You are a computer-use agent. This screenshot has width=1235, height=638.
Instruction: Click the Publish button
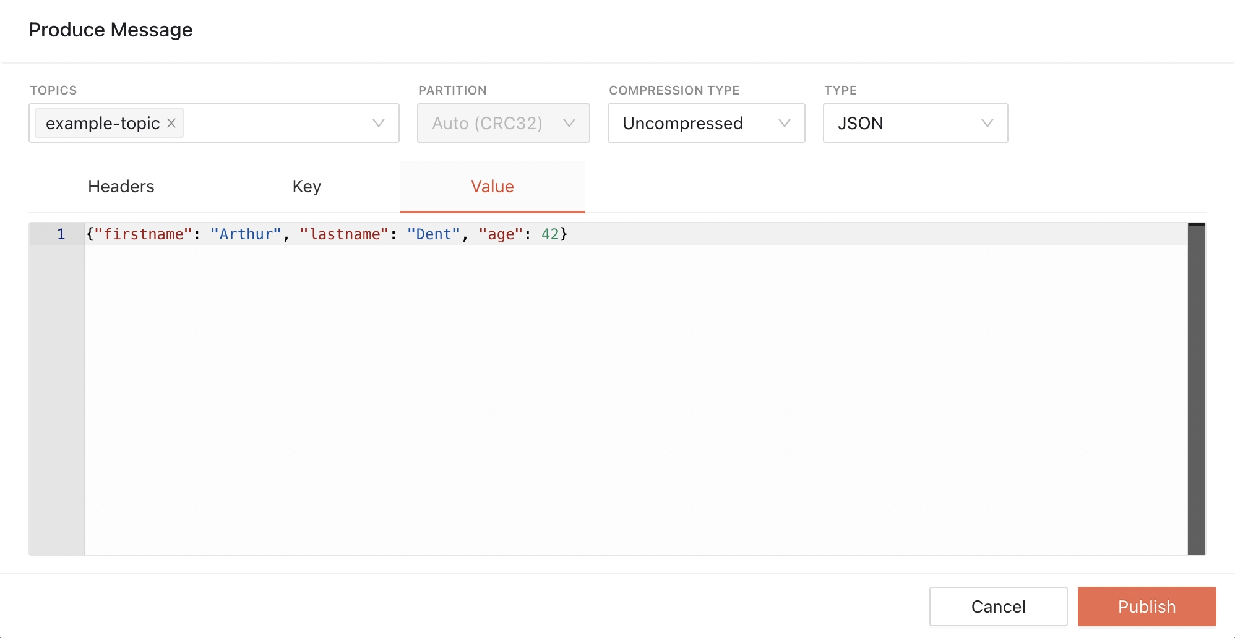[x=1146, y=606]
